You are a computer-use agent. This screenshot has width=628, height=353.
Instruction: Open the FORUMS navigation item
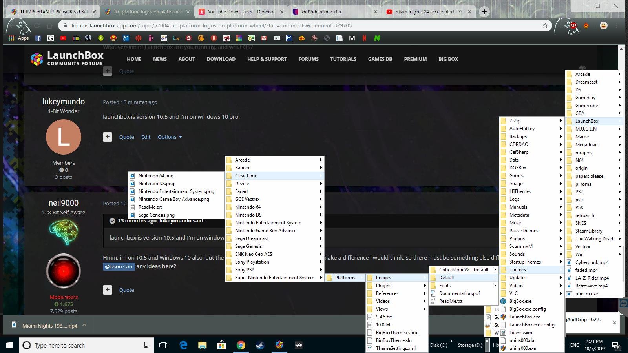point(309,59)
